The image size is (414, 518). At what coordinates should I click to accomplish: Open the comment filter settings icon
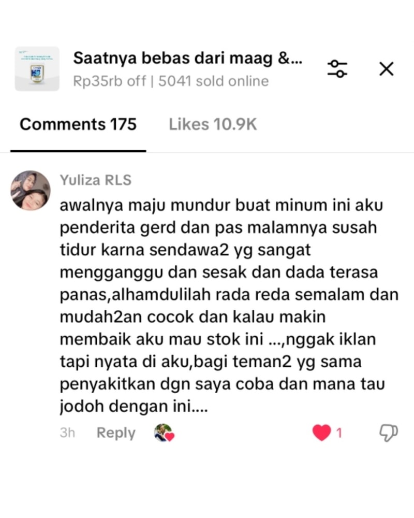tap(337, 69)
